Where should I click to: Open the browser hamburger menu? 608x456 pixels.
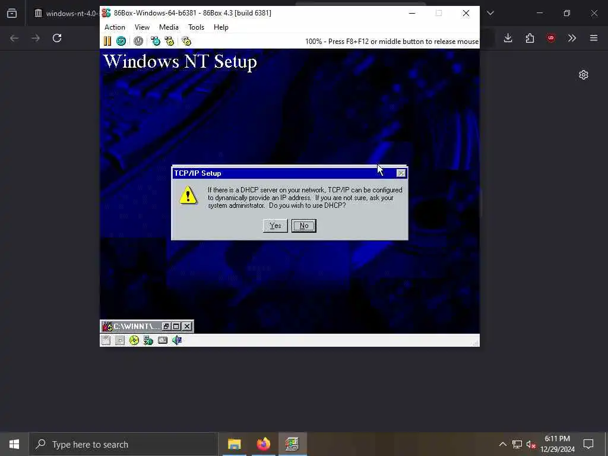tap(594, 38)
